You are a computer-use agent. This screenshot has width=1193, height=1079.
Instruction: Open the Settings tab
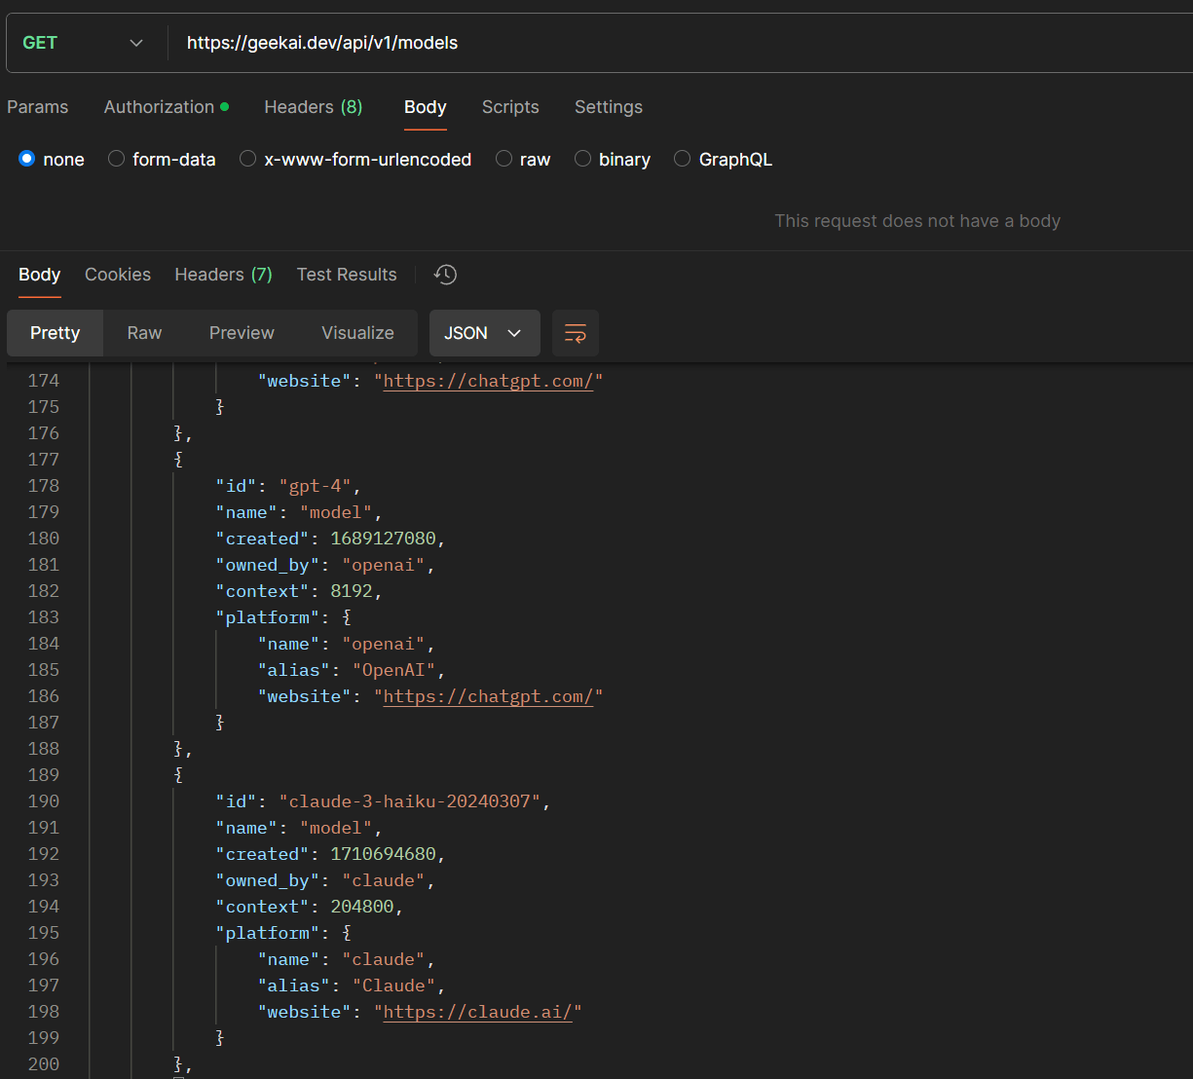pyautogui.click(x=609, y=107)
